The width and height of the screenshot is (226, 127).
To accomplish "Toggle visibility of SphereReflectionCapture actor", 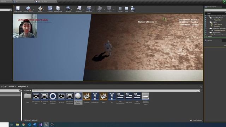I will click(206, 31).
